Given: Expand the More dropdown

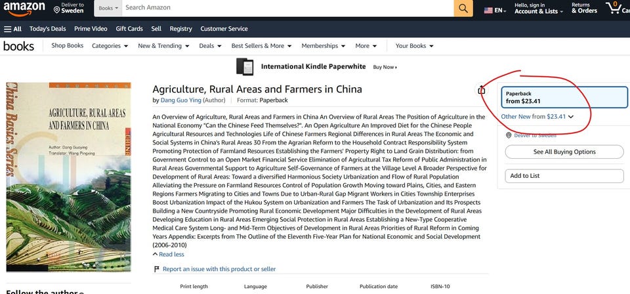Looking at the screenshot, I should [x=366, y=46].
